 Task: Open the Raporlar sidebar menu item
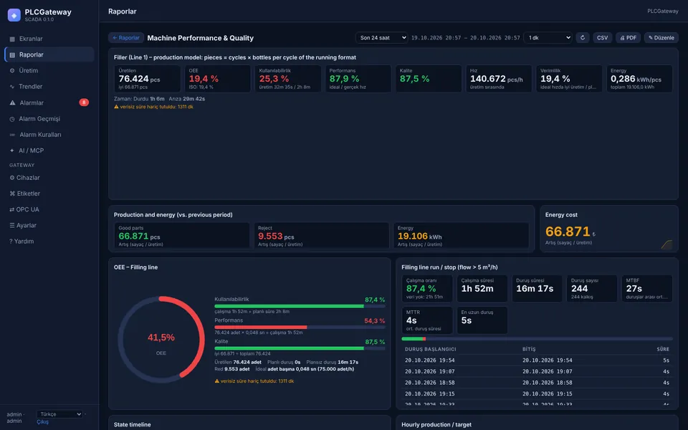[49, 54]
